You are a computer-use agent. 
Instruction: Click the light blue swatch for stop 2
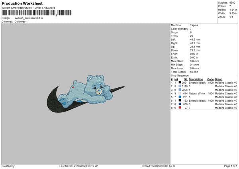point(180,86)
